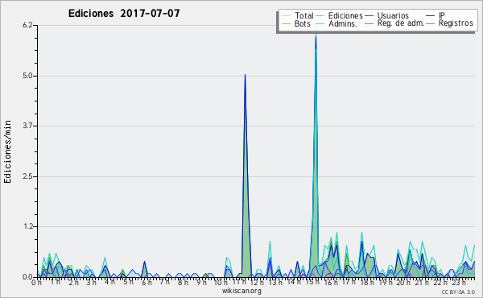Click the wikiscan.org label below chart
This screenshot has width=483, height=298.
point(242,291)
